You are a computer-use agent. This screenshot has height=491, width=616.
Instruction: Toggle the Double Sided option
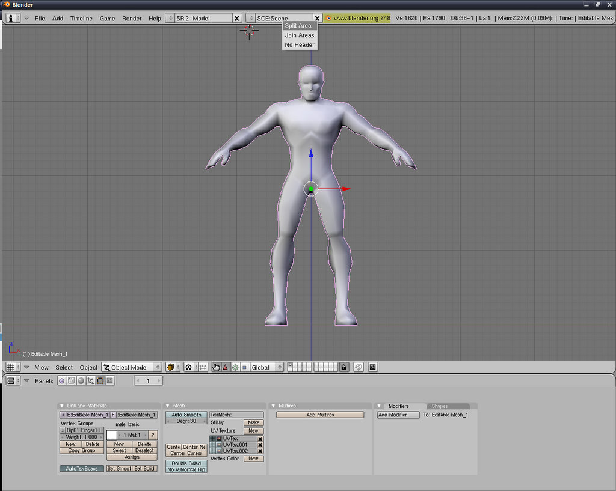point(186,463)
